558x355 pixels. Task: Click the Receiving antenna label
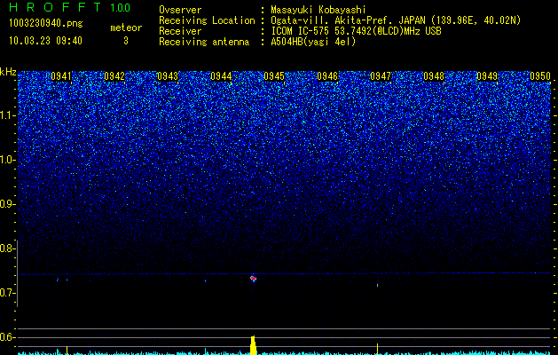(204, 42)
